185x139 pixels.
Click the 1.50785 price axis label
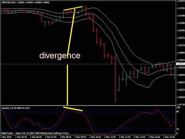click(x=181, y=31)
